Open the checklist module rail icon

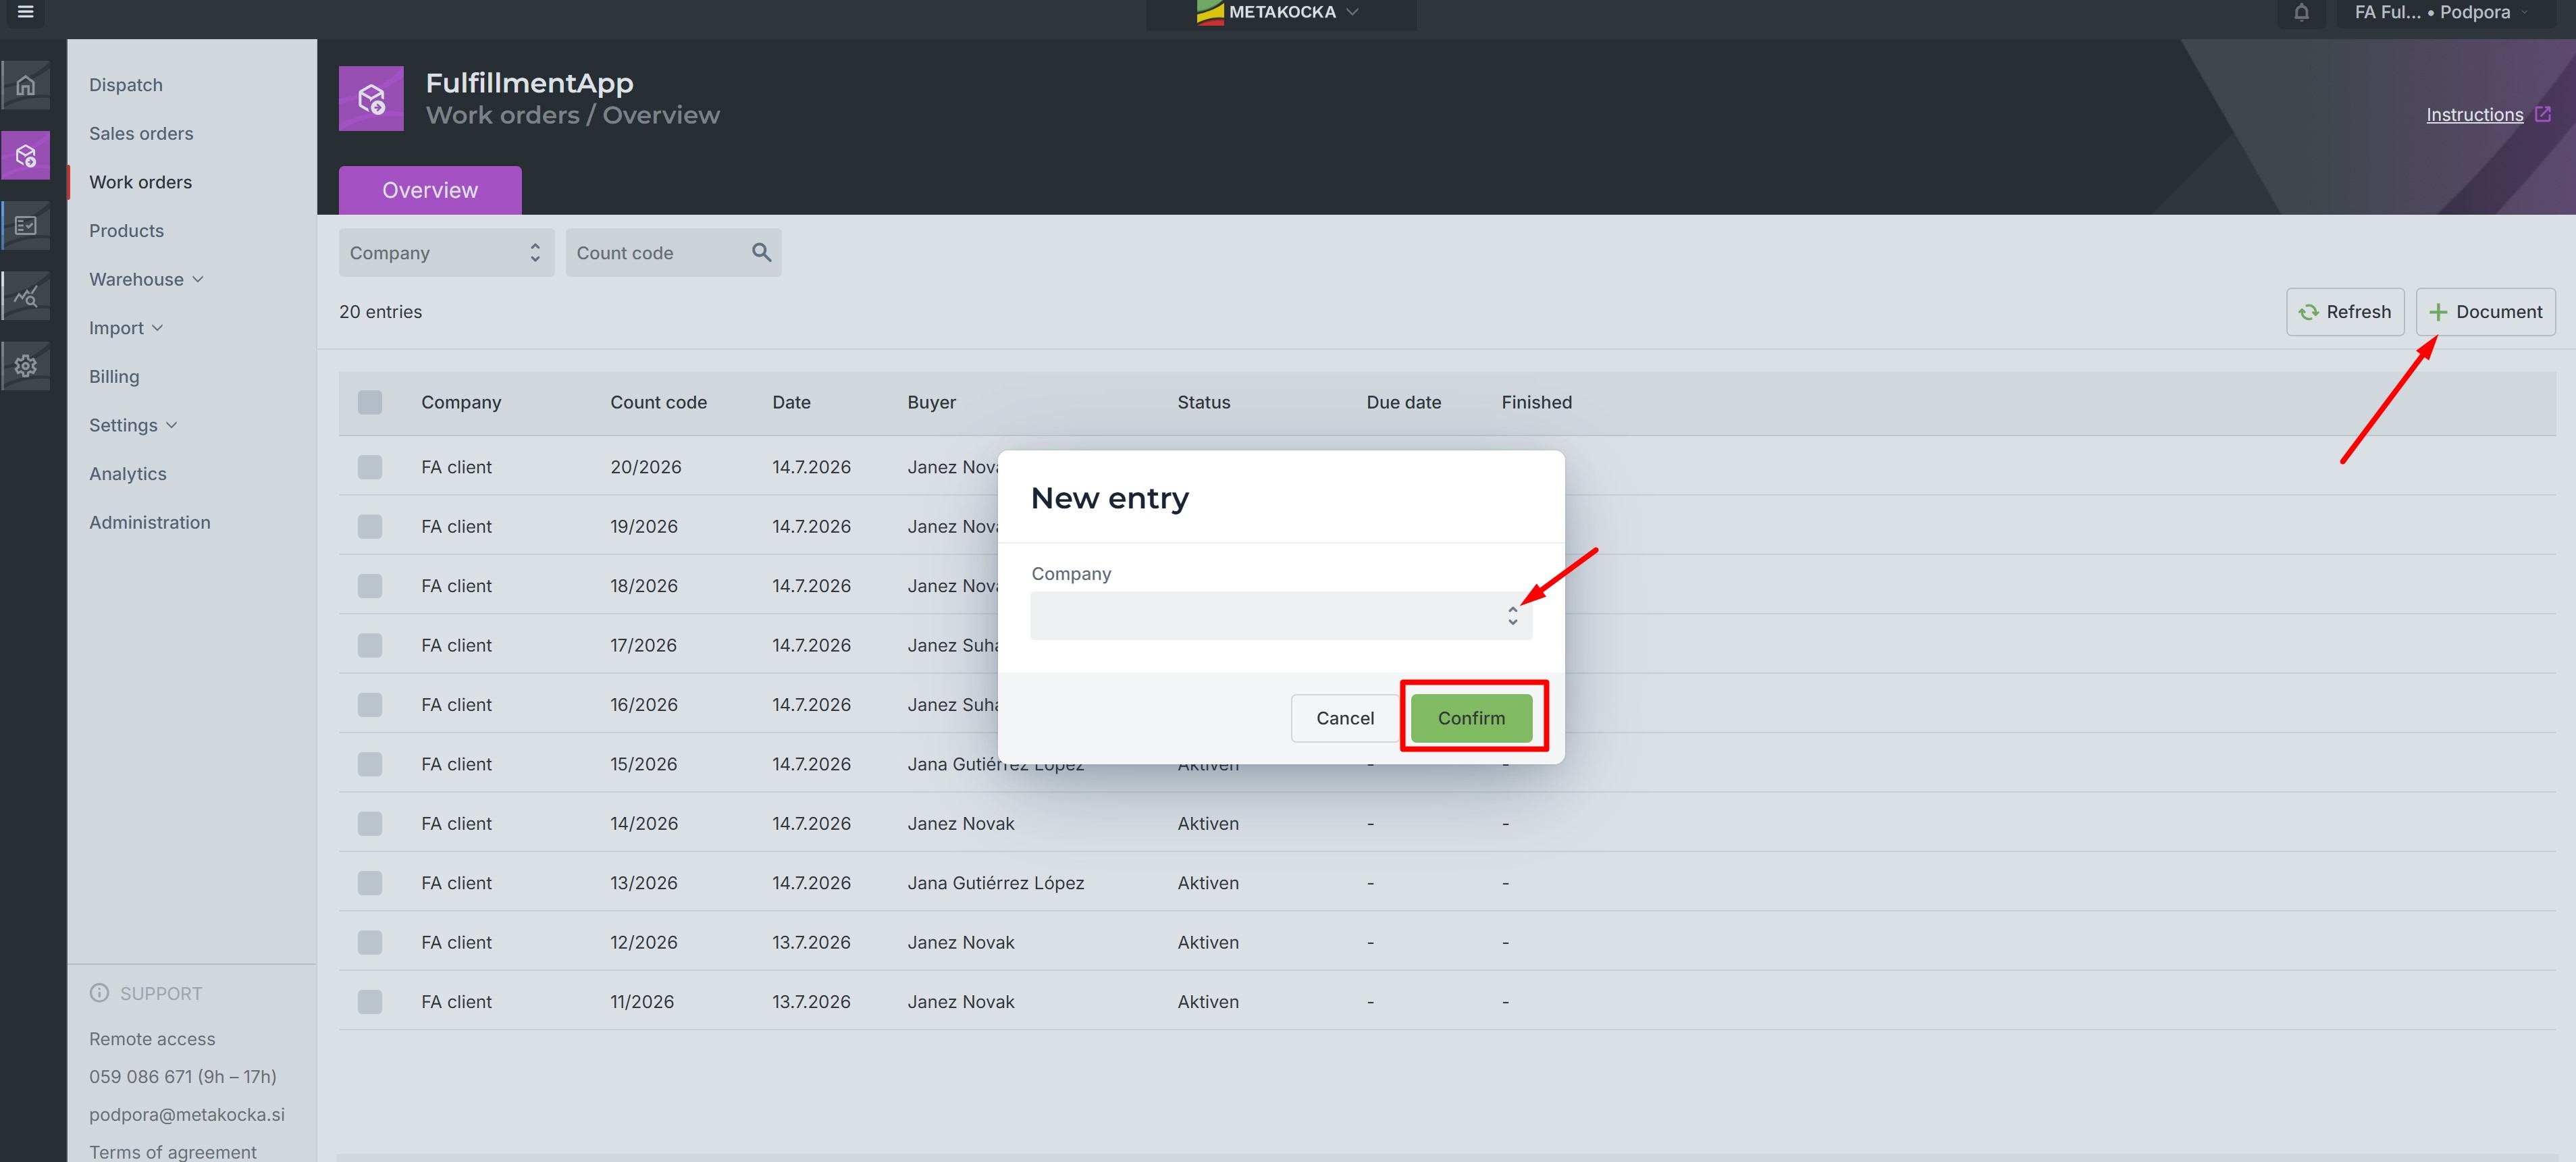(26, 225)
